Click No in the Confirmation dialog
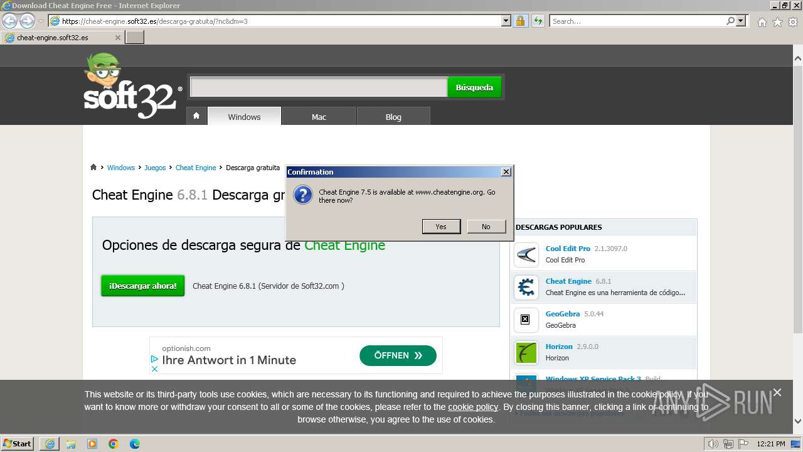Screen dimensions: 803x452 [x=486, y=227]
